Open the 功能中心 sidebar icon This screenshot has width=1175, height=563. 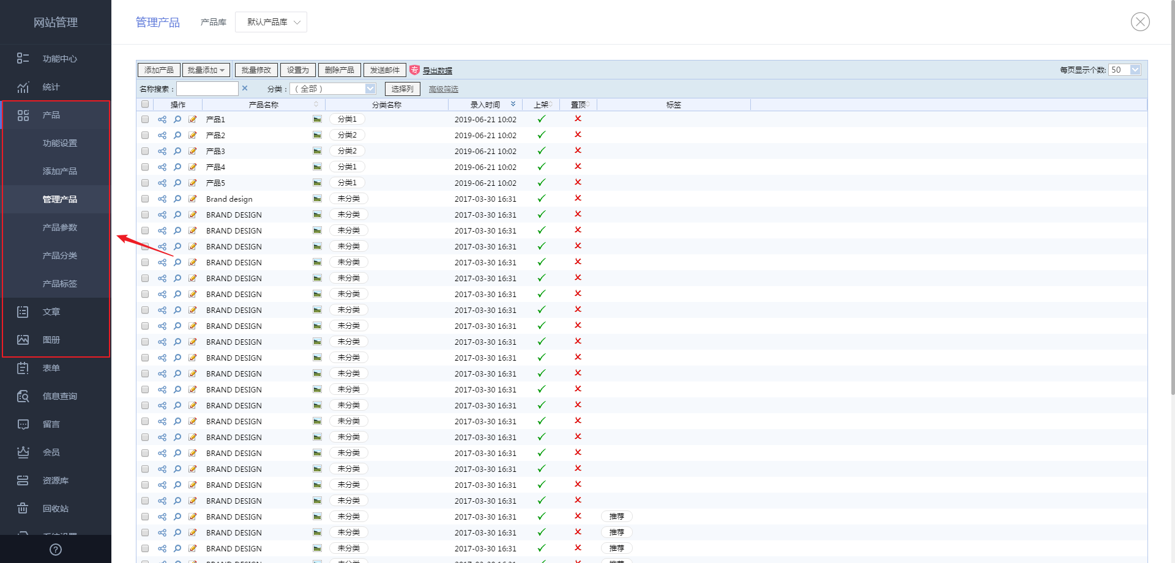coord(23,58)
